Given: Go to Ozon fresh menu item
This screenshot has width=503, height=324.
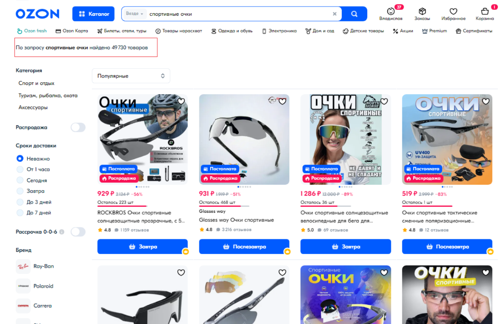Looking at the screenshot, I should 32,31.
